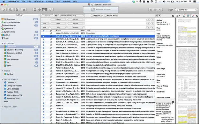Toggle read status of Guskiewicz row
Screen dimensions: 199x124
tap(44, 100)
